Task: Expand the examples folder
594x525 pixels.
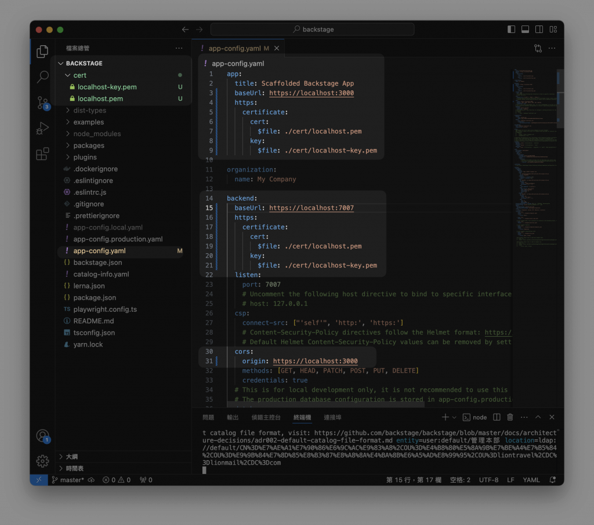Action: tap(123, 122)
